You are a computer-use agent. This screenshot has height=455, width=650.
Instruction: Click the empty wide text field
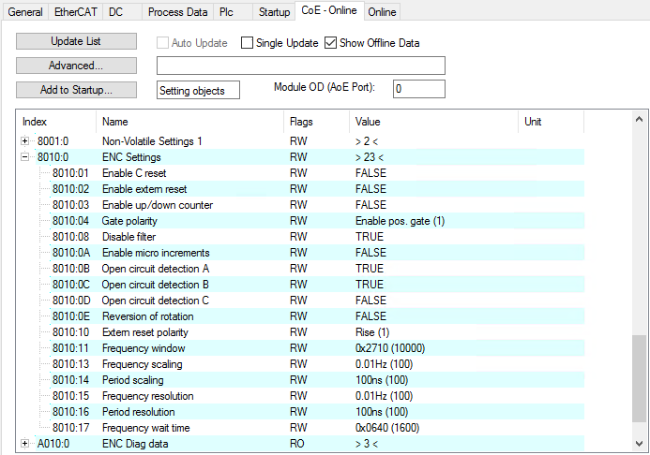tap(301, 66)
